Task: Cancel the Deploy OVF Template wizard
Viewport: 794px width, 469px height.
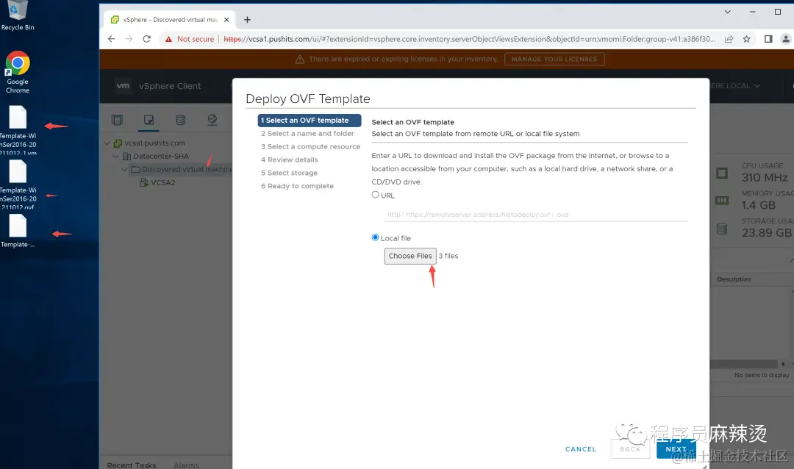Action: coord(580,449)
